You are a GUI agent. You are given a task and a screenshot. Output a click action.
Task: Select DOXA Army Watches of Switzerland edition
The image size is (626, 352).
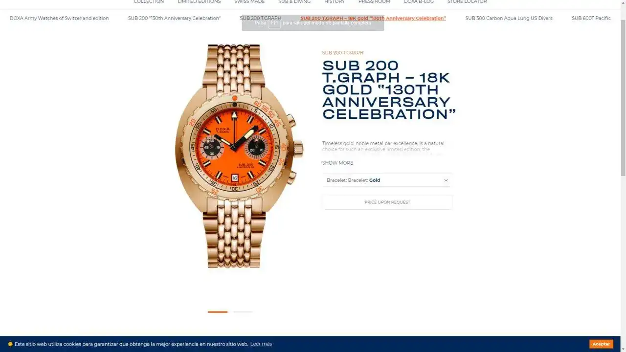click(59, 18)
